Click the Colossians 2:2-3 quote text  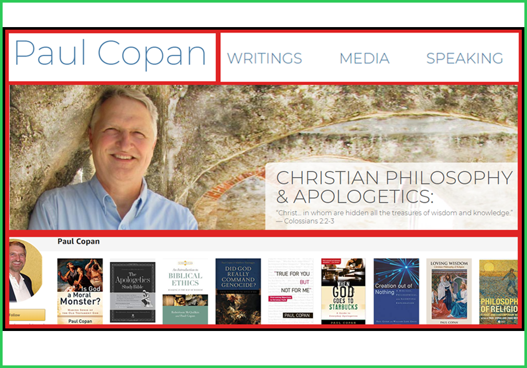click(x=394, y=217)
